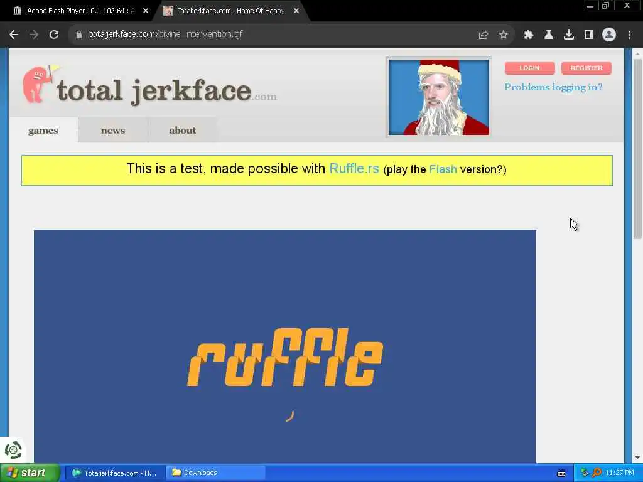Screen dimensions: 643x482
Task: Click the total jerkface logo mascot
Action: click(39, 84)
